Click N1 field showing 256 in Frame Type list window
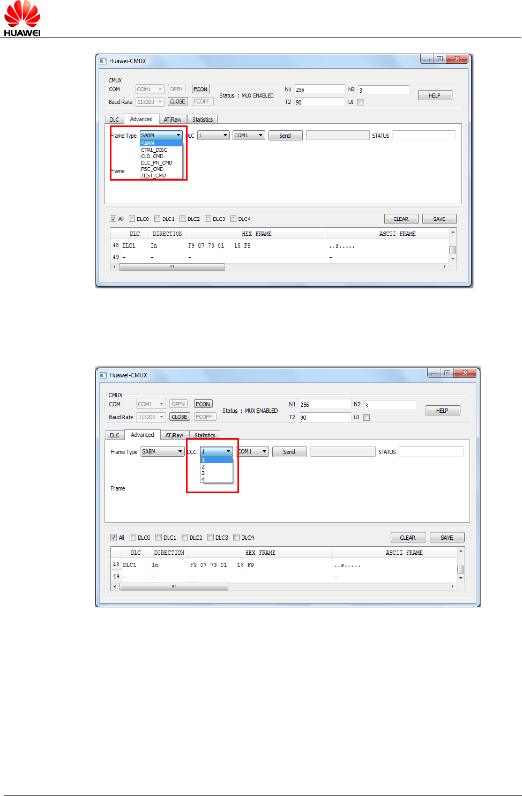The height and width of the screenshot is (796, 522). point(320,90)
